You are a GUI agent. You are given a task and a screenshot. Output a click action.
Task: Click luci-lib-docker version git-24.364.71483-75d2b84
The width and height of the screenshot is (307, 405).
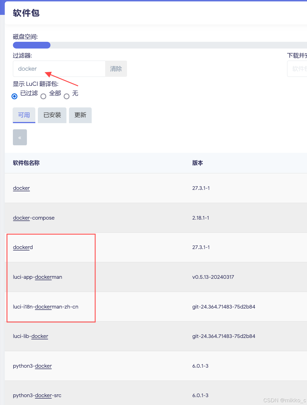pyautogui.click(x=224, y=336)
